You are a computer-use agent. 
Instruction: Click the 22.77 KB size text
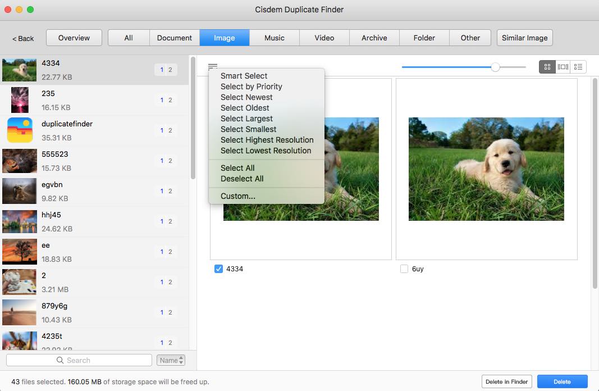[x=57, y=77]
